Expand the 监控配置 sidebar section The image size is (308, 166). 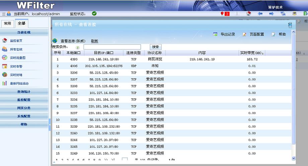pyautogui.click(x=24, y=100)
